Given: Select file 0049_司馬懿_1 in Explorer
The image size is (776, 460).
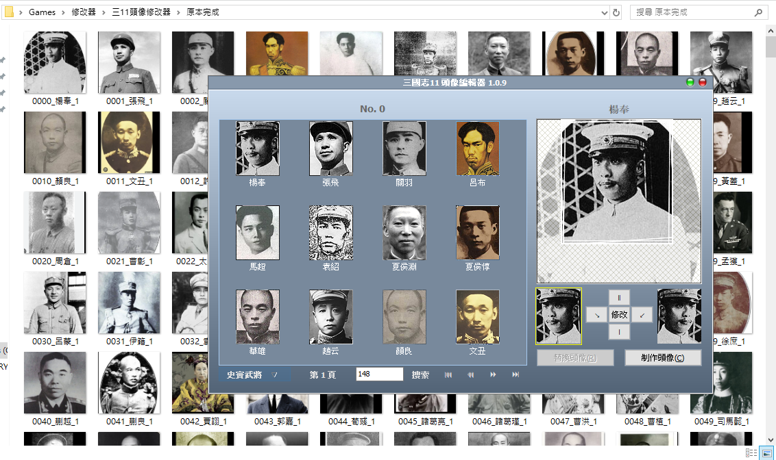Looking at the screenshot, I should coord(721,389).
